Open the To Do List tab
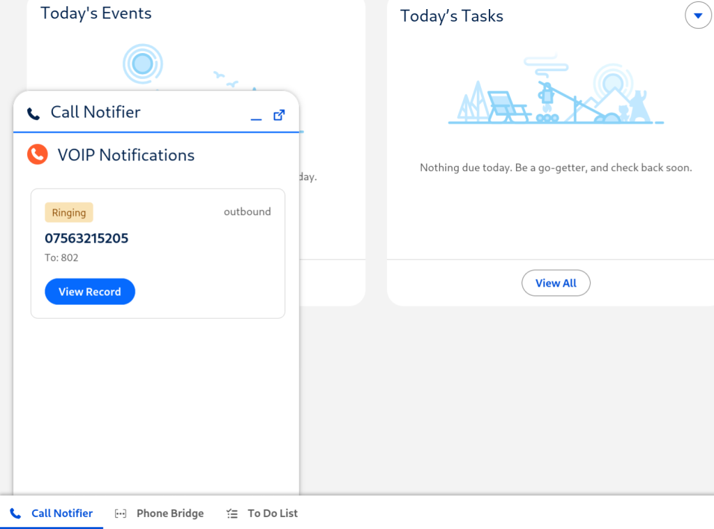This screenshot has height=529, width=714. (x=273, y=513)
